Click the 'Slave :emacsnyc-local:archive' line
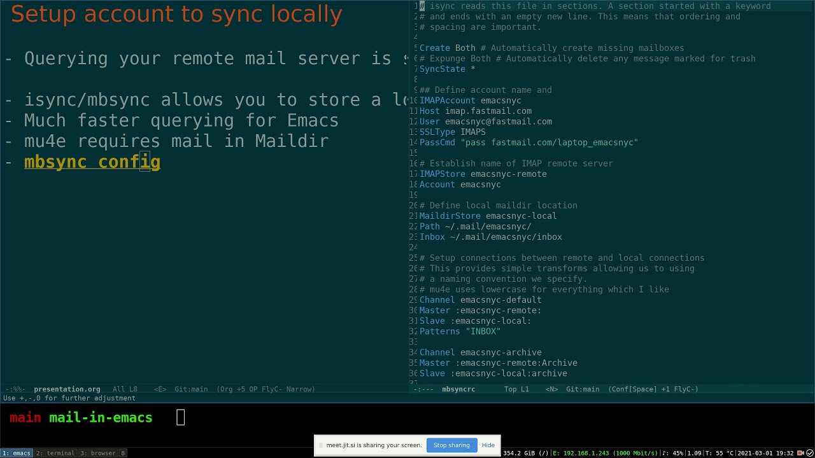Viewport: 815px width, 458px height. pyautogui.click(x=493, y=373)
